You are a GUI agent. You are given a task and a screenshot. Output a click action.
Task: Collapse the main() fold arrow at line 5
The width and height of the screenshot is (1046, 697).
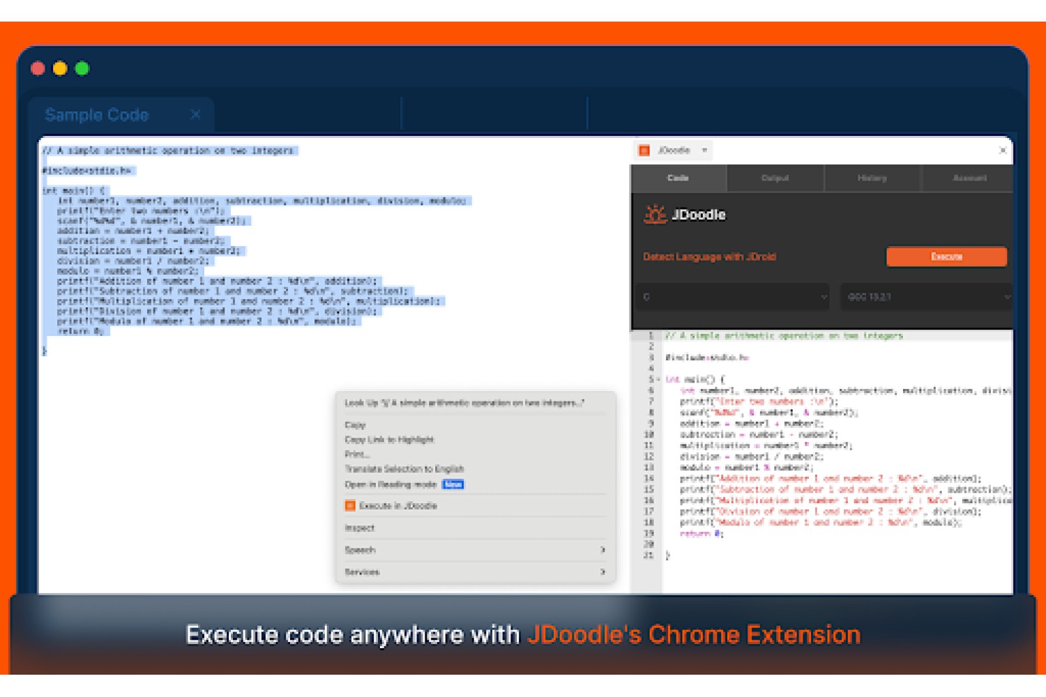point(658,380)
